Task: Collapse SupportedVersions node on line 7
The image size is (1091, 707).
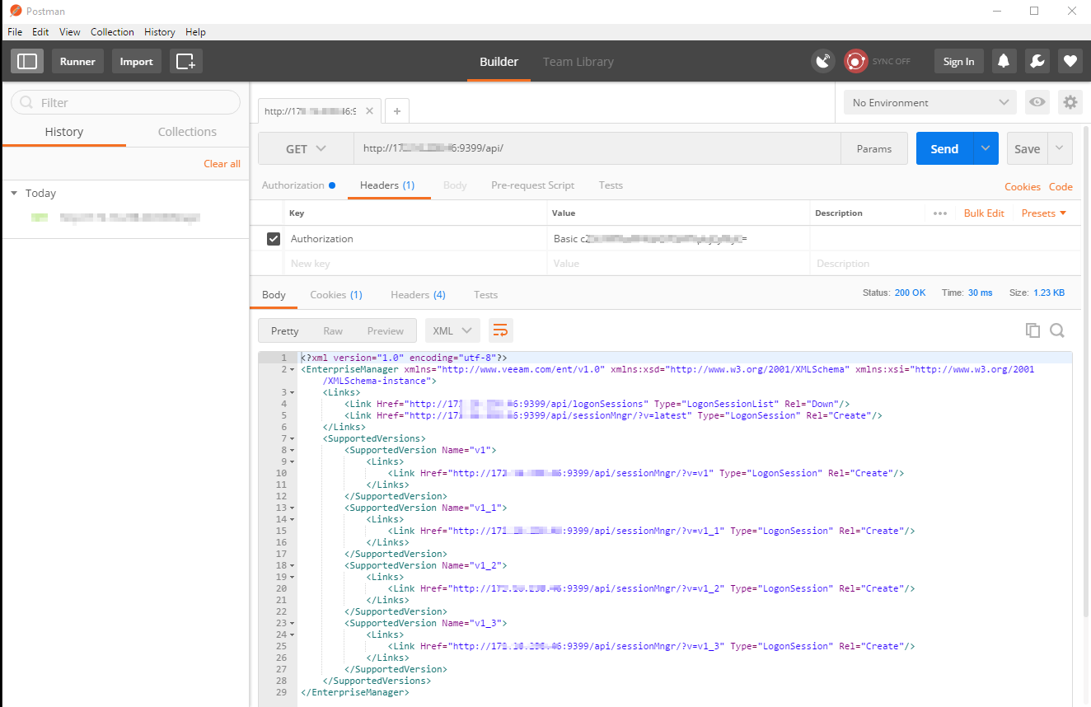Action: click(x=294, y=439)
